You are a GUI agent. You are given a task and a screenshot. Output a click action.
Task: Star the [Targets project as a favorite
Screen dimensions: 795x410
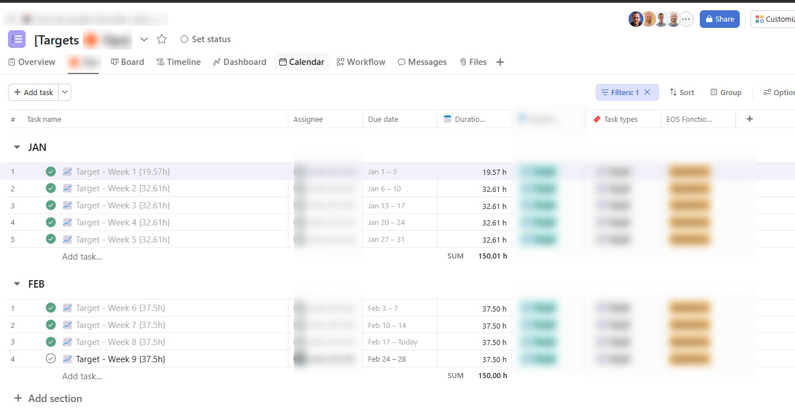(x=162, y=39)
